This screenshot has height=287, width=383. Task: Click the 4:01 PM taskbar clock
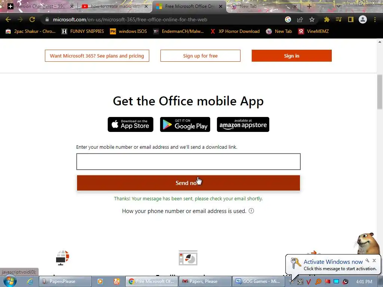[x=364, y=282]
